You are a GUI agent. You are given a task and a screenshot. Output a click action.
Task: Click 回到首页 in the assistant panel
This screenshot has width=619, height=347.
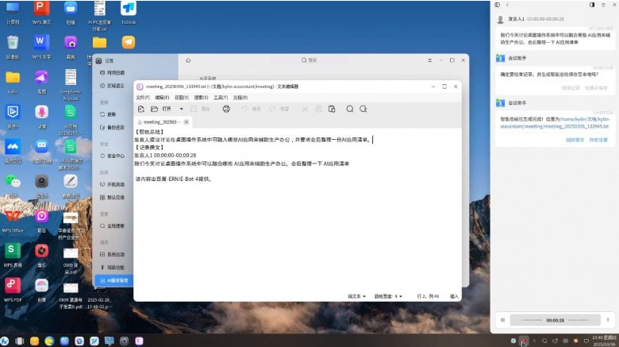pos(575,140)
